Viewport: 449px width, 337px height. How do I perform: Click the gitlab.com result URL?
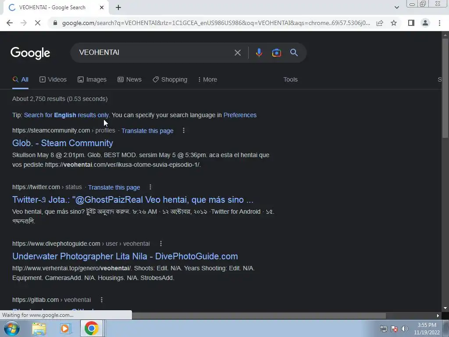(x=52, y=300)
